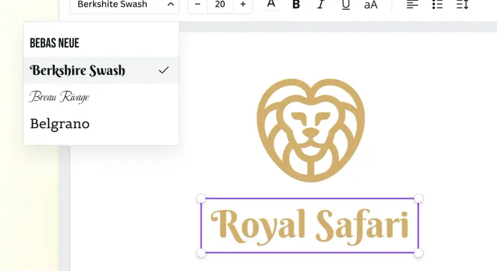Toggle underline formatting
Screen dimensions: 497x271
coord(346,5)
